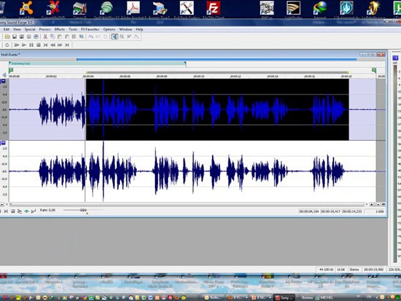The height and width of the screenshot is (301, 401).
Task: Click the overview bar above the waveform
Action: (193, 59)
